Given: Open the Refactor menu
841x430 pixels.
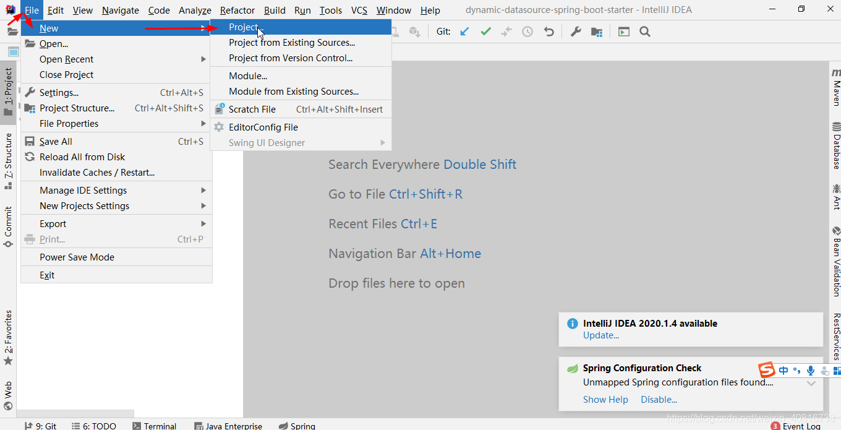Looking at the screenshot, I should pos(237,10).
